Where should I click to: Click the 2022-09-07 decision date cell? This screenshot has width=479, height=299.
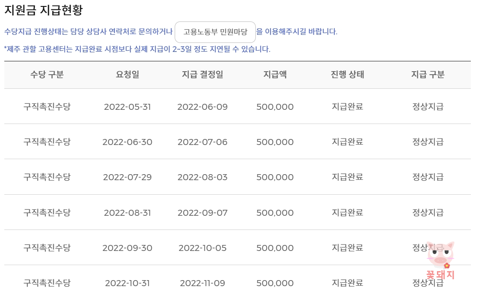click(203, 212)
